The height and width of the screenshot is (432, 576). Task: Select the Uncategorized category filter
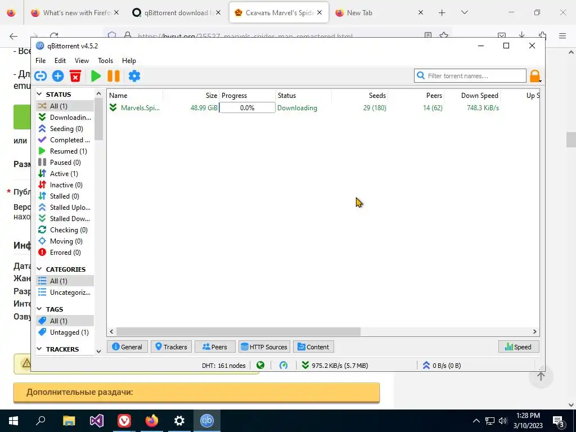coord(65,292)
